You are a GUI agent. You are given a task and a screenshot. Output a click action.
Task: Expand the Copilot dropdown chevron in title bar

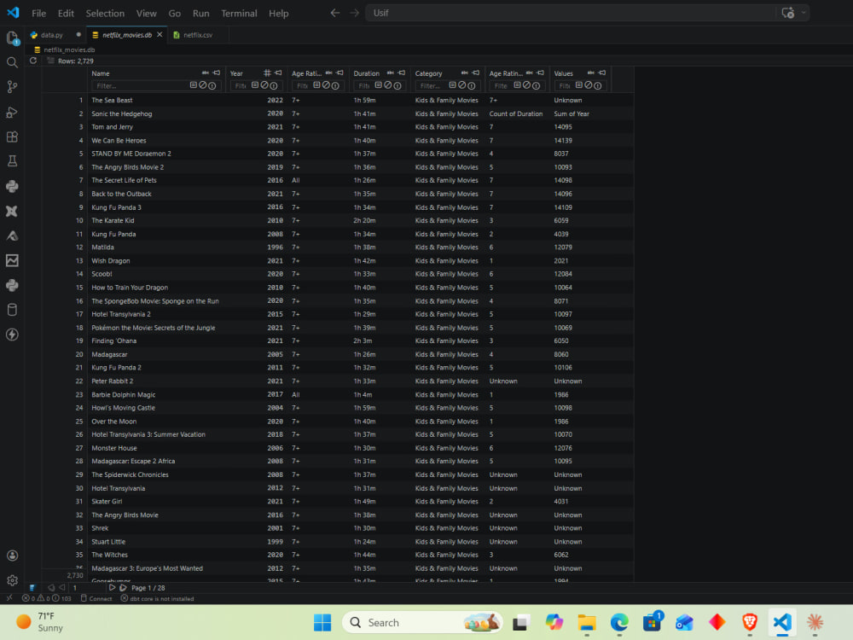tap(804, 13)
